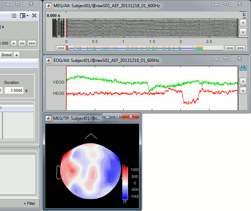Switch to the Scout tab
Image resolution: width=251 pixels, height=211 pixels.
click(6, 55)
